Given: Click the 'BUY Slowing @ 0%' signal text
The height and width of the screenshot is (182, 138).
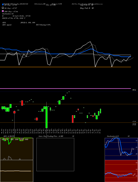Looking at the screenshot, I should tap(43, 25).
